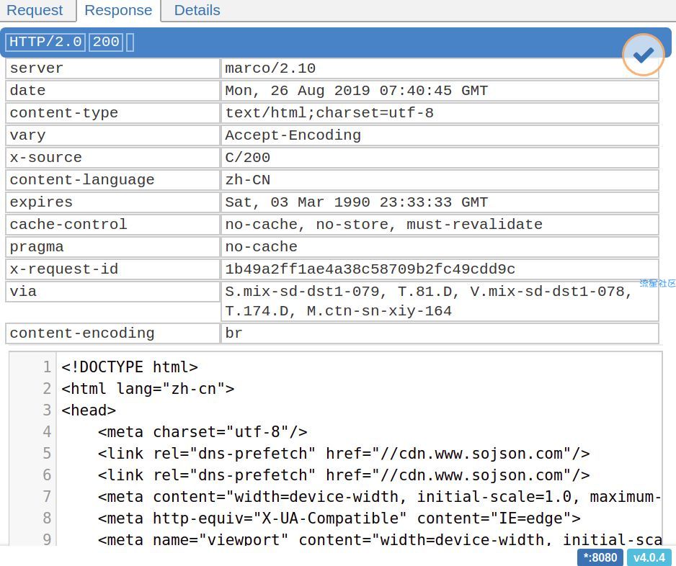676x566 pixels.
Task: Click the via header value cell
Action: click(440, 302)
